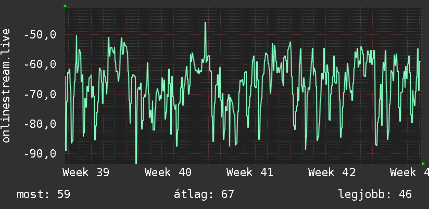Viewport: 429px width, 209px height.
Task: Click the 'Week 39' axis label
Action: point(86,173)
